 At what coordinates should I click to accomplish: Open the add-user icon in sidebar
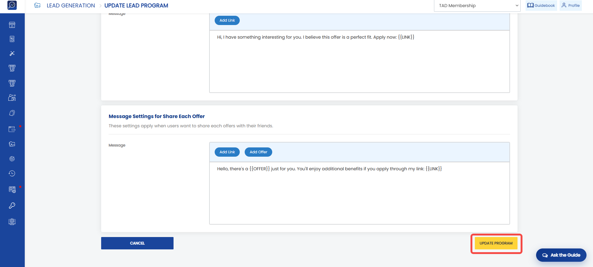(12, 98)
